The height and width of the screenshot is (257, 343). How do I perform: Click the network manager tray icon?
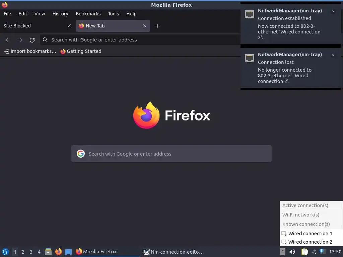(314, 252)
